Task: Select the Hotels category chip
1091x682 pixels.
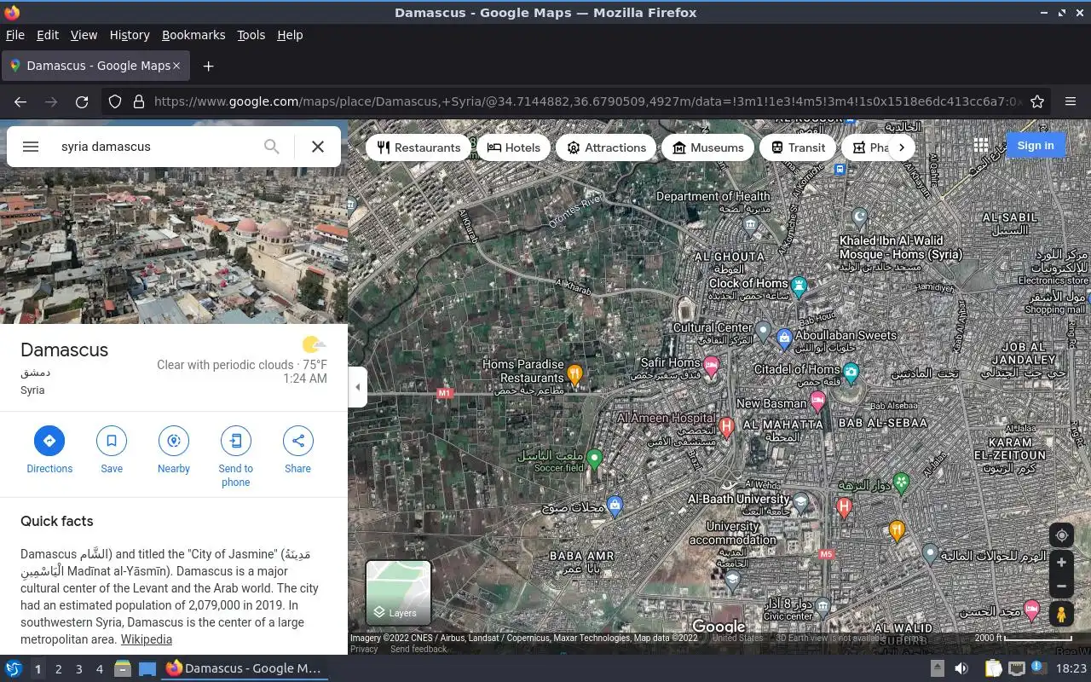Action: [x=513, y=147]
